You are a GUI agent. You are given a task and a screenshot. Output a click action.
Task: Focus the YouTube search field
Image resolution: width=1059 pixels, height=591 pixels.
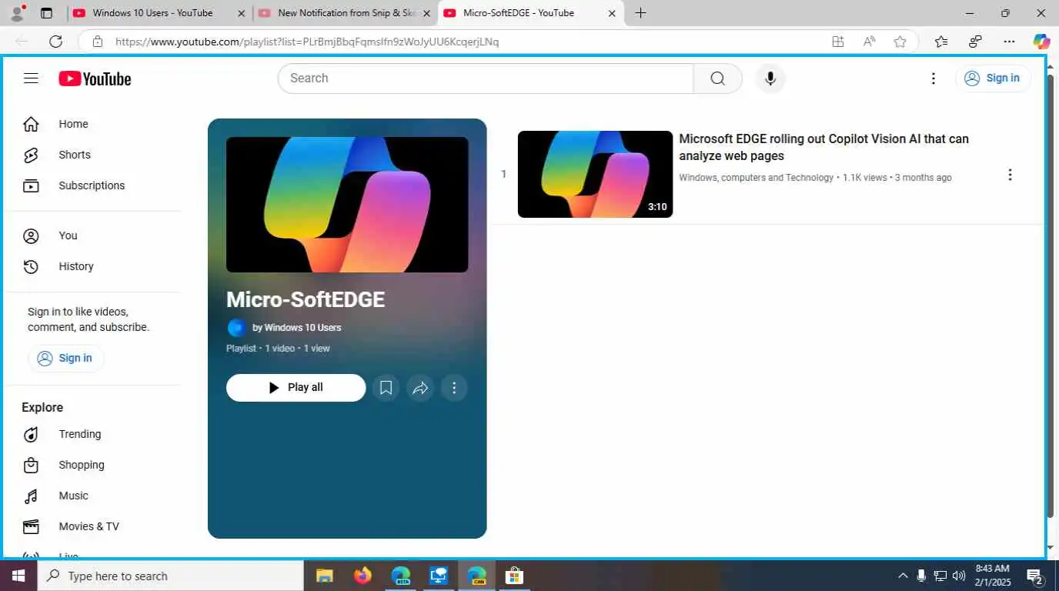[486, 78]
